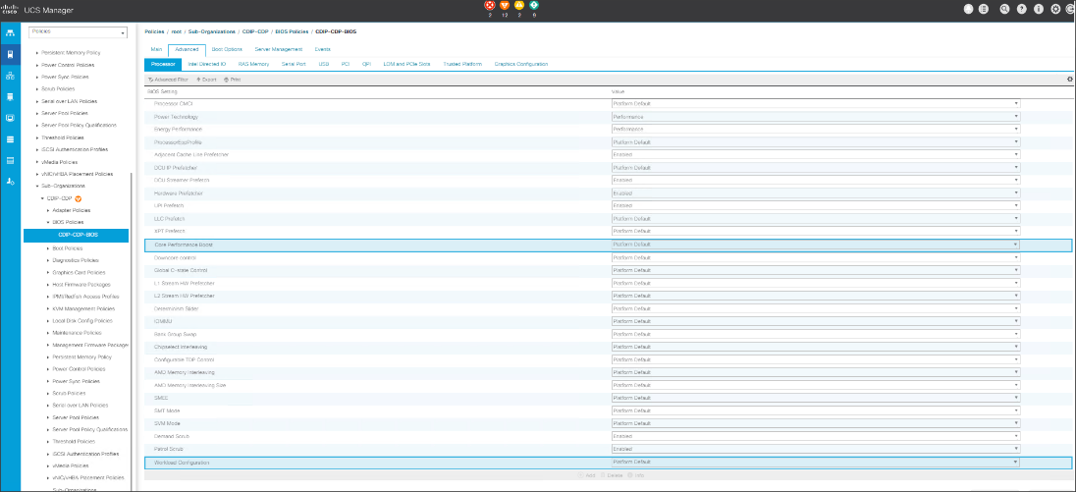
Task: Open the LAN navigation icon
Action: (10, 75)
